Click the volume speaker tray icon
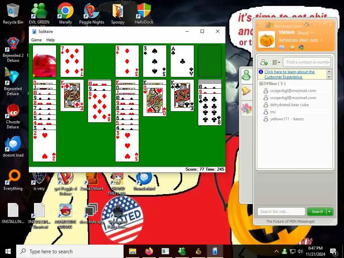Image resolution: width=344 pixels, height=258 pixels. [300, 251]
